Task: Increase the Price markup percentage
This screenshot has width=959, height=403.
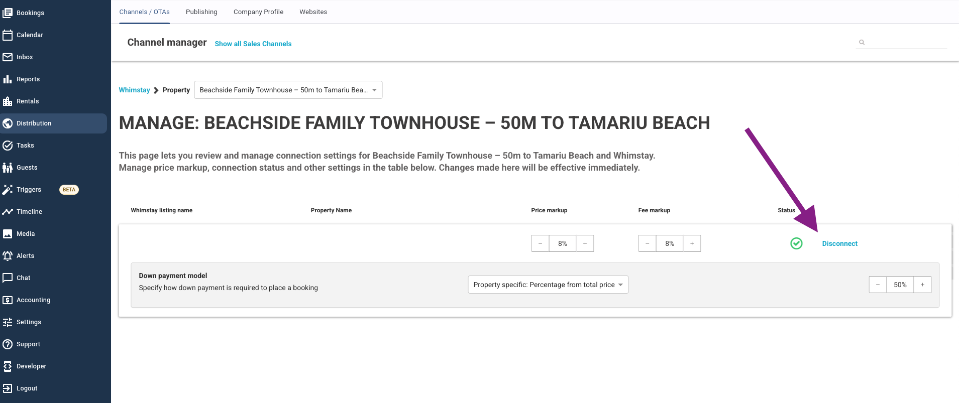Action: (x=585, y=243)
